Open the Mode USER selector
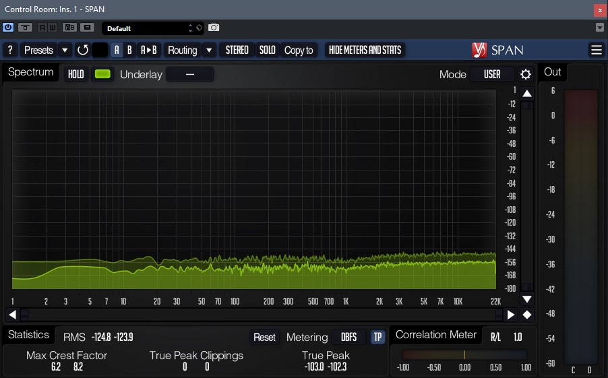Image resolution: width=608 pixels, height=378 pixels. tap(492, 74)
